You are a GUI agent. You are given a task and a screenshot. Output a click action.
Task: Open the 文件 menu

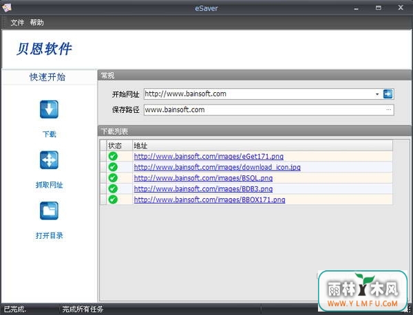(17, 23)
